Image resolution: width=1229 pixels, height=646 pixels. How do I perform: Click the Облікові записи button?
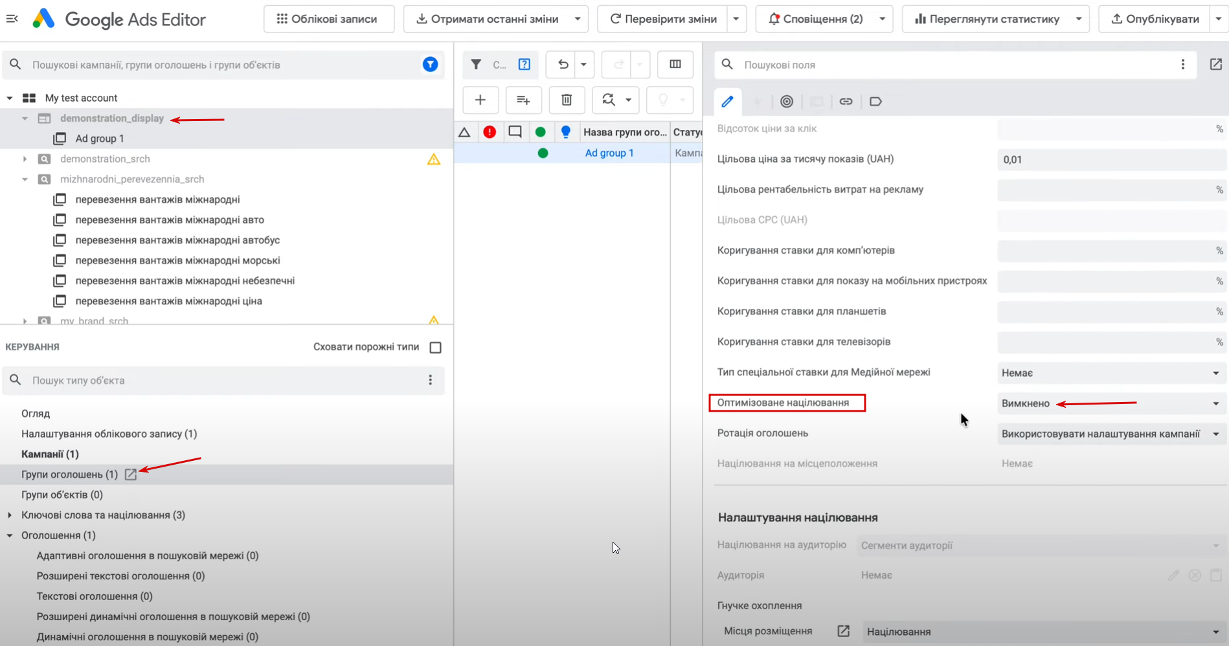click(329, 19)
